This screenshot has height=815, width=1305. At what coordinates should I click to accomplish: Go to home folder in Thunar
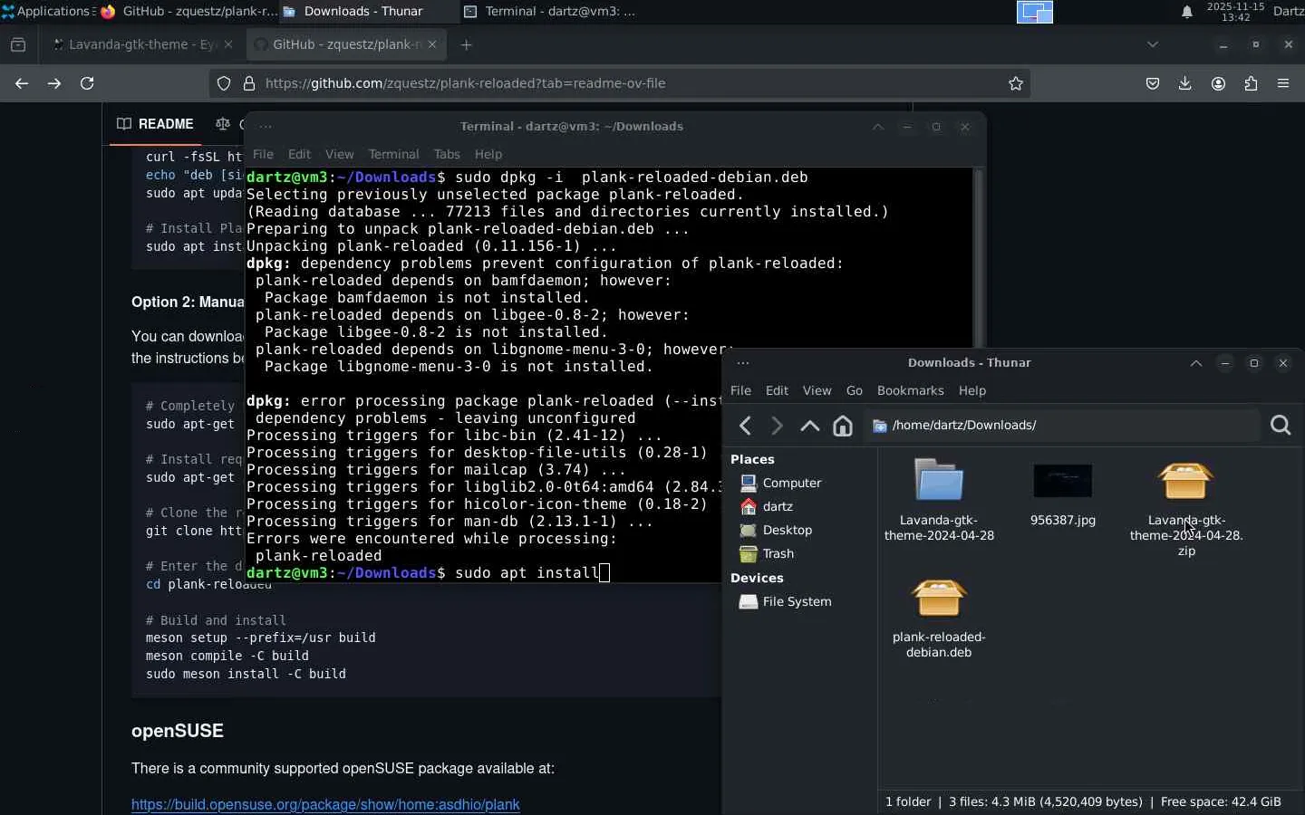[x=843, y=426]
